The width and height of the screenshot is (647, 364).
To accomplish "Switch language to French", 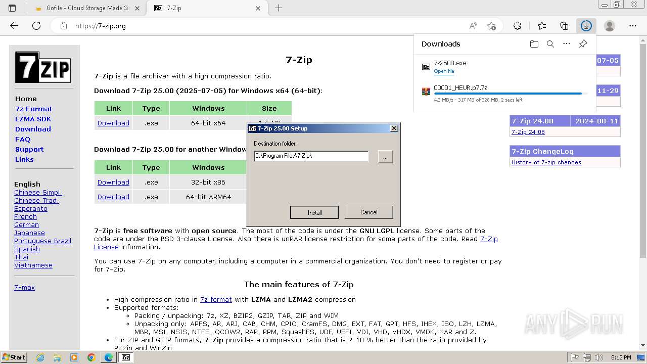I will 25,216.
